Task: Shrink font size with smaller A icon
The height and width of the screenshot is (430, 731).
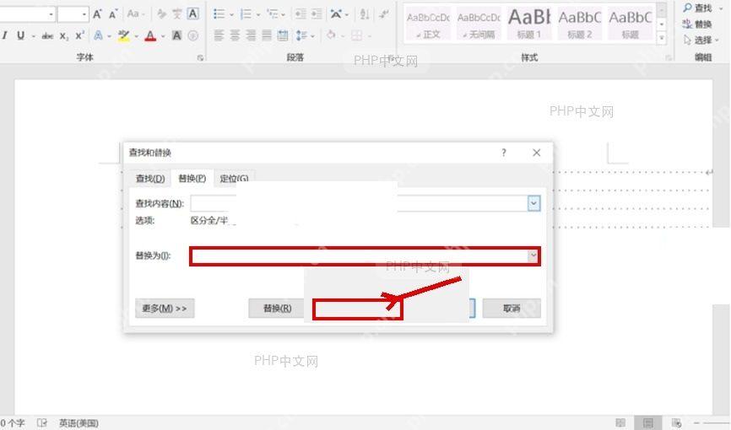Action: (113, 14)
